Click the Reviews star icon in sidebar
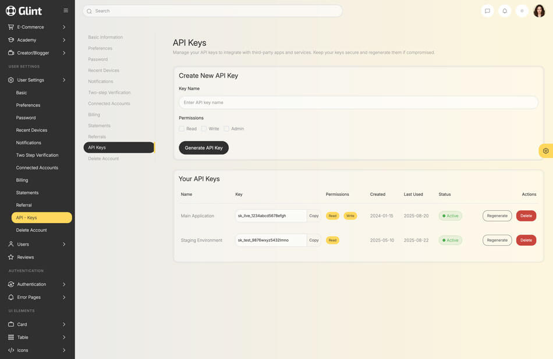The image size is (553, 359). (11, 257)
